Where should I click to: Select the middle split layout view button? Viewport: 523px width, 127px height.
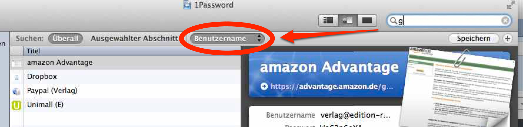click(x=347, y=20)
